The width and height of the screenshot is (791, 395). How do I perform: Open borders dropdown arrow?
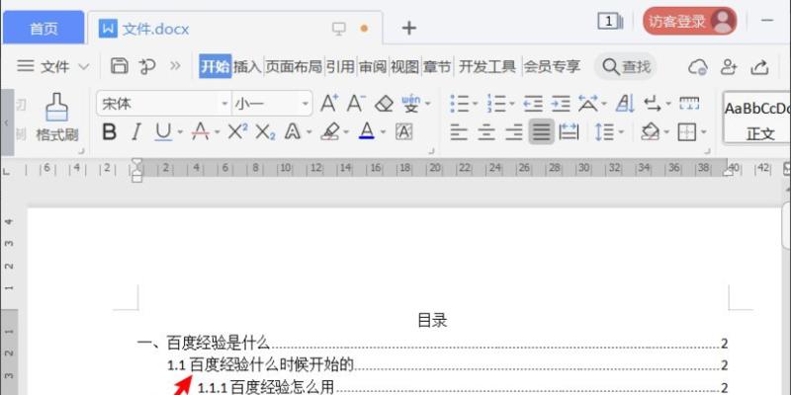click(704, 133)
